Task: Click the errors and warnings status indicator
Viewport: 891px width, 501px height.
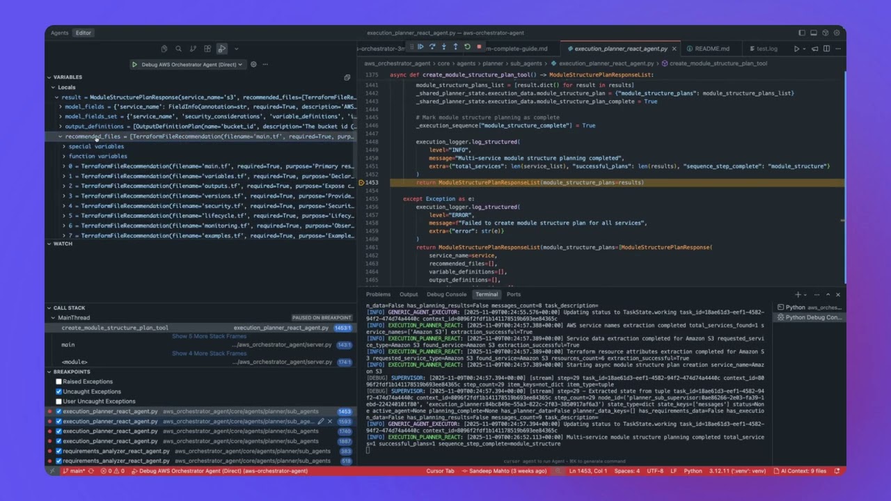Action: coord(112,471)
